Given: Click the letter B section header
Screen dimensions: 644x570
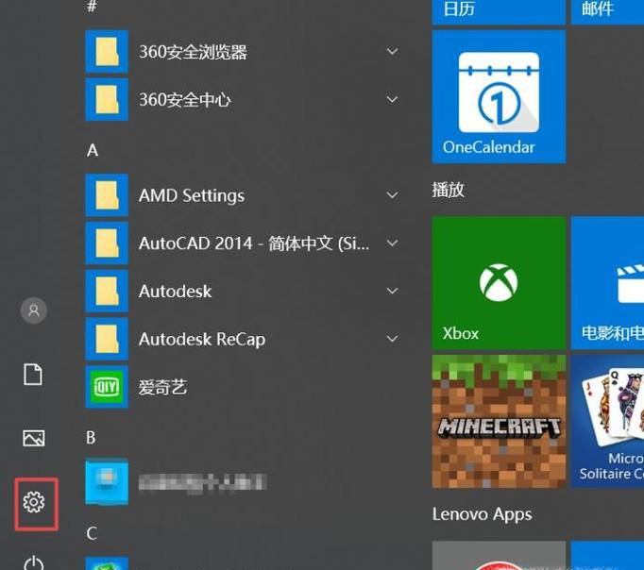Looking at the screenshot, I should click(x=92, y=437).
